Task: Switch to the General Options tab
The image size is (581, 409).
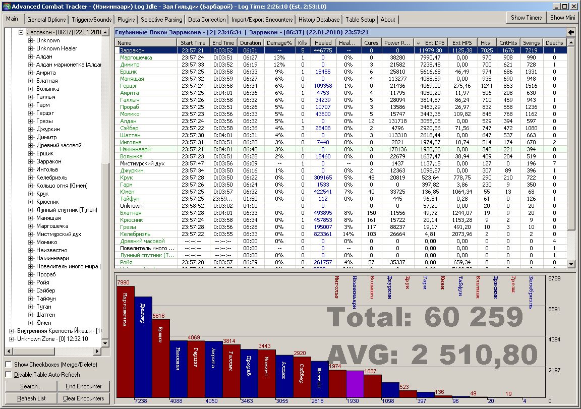Action: (x=46, y=20)
